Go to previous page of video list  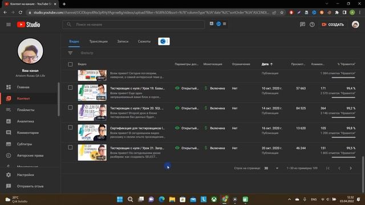click(339, 169)
